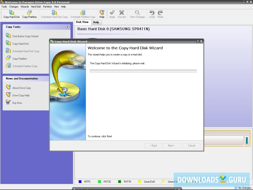Click the wizard's question mark help button
Viewport: 253px width, 190px height.
198,41
